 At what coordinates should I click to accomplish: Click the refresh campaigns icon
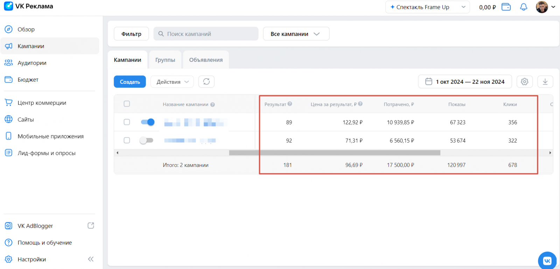point(206,82)
